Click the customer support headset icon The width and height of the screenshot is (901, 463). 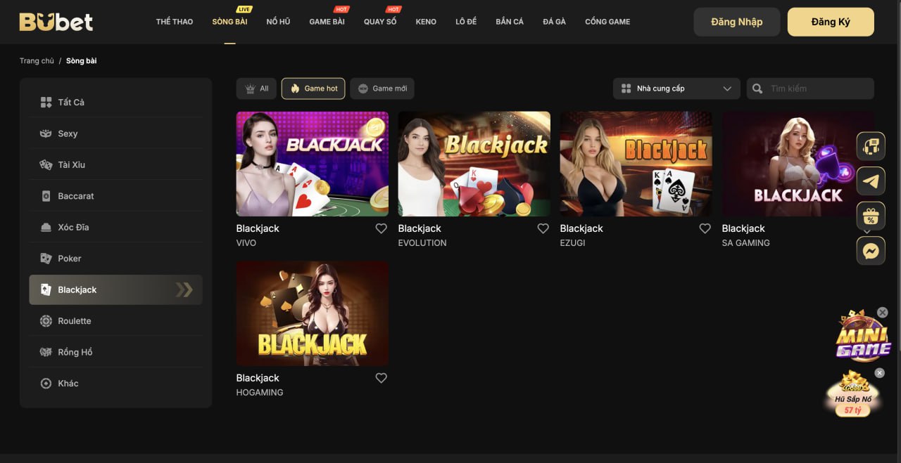pos(871,146)
